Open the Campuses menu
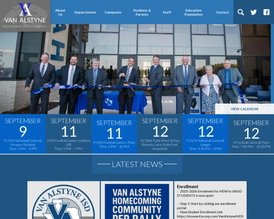274x219 pixels. pos(113,12)
